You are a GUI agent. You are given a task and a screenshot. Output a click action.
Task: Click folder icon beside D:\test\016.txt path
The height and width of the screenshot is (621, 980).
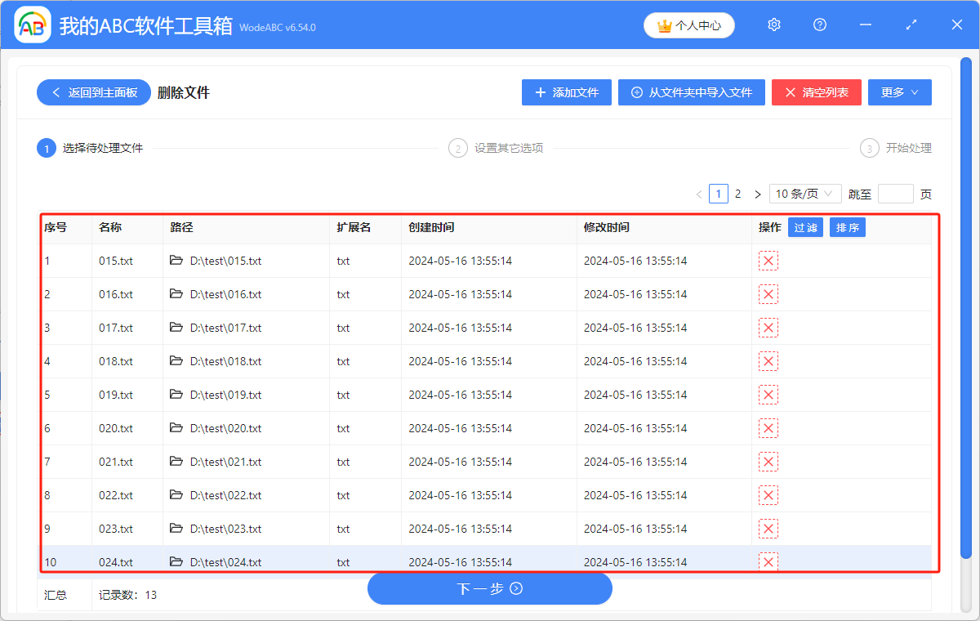[176, 294]
